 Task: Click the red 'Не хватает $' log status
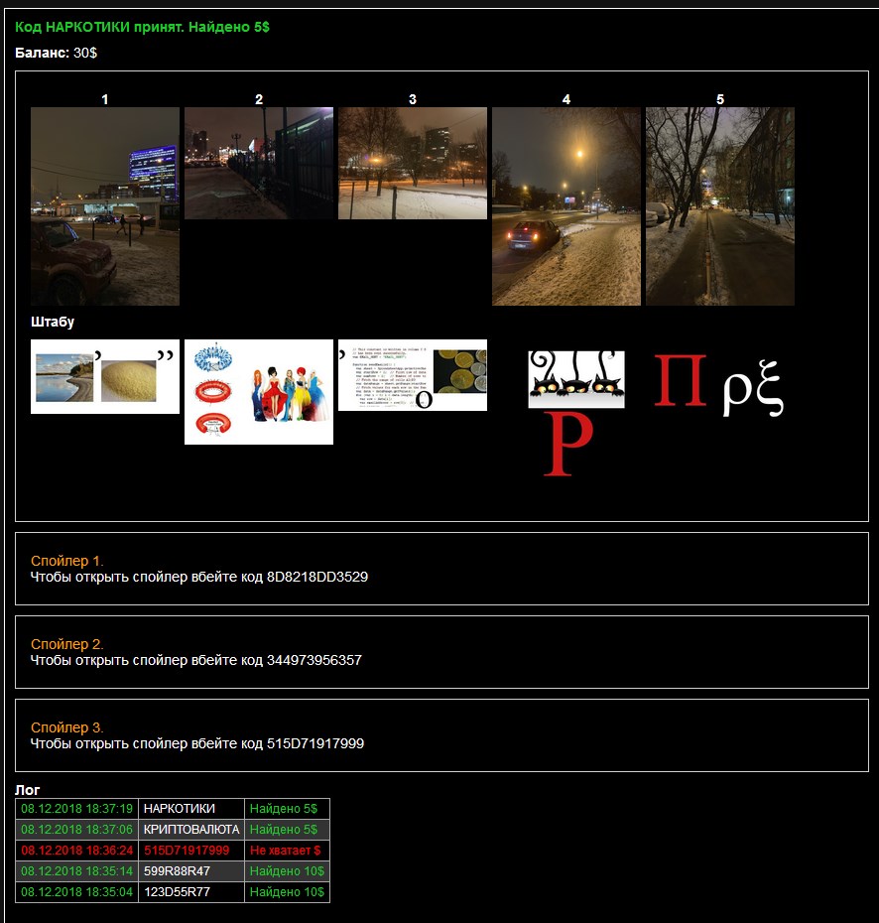pos(286,851)
